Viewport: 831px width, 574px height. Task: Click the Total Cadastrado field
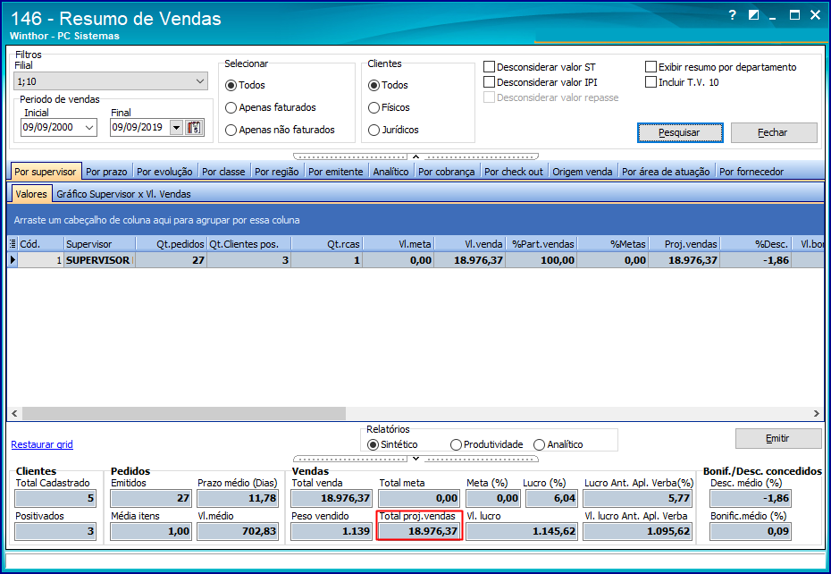[55, 498]
